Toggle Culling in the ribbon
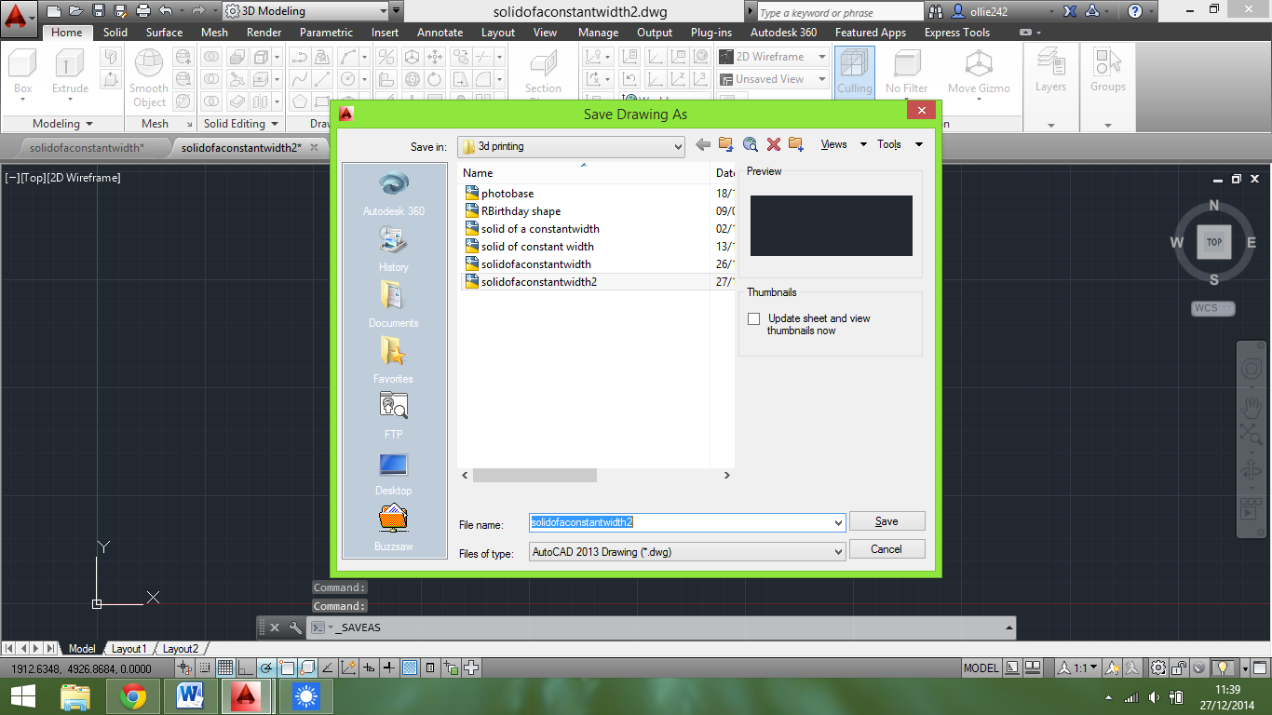The image size is (1272, 715). (x=854, y=71)
